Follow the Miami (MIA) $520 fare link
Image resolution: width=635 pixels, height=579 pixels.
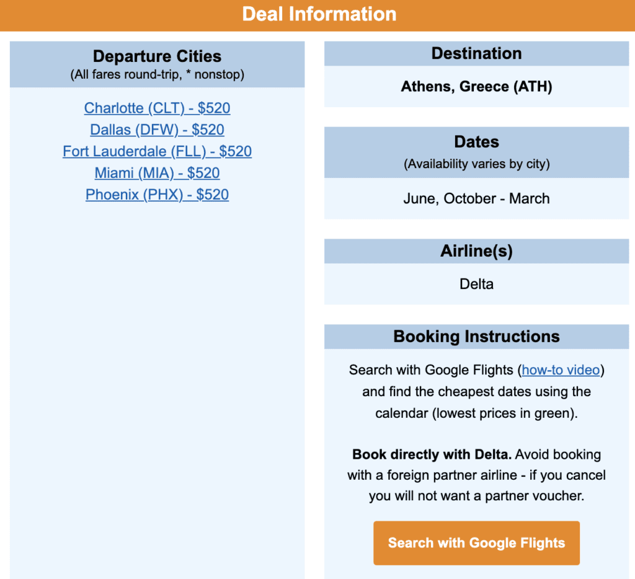tap(157, 173)
